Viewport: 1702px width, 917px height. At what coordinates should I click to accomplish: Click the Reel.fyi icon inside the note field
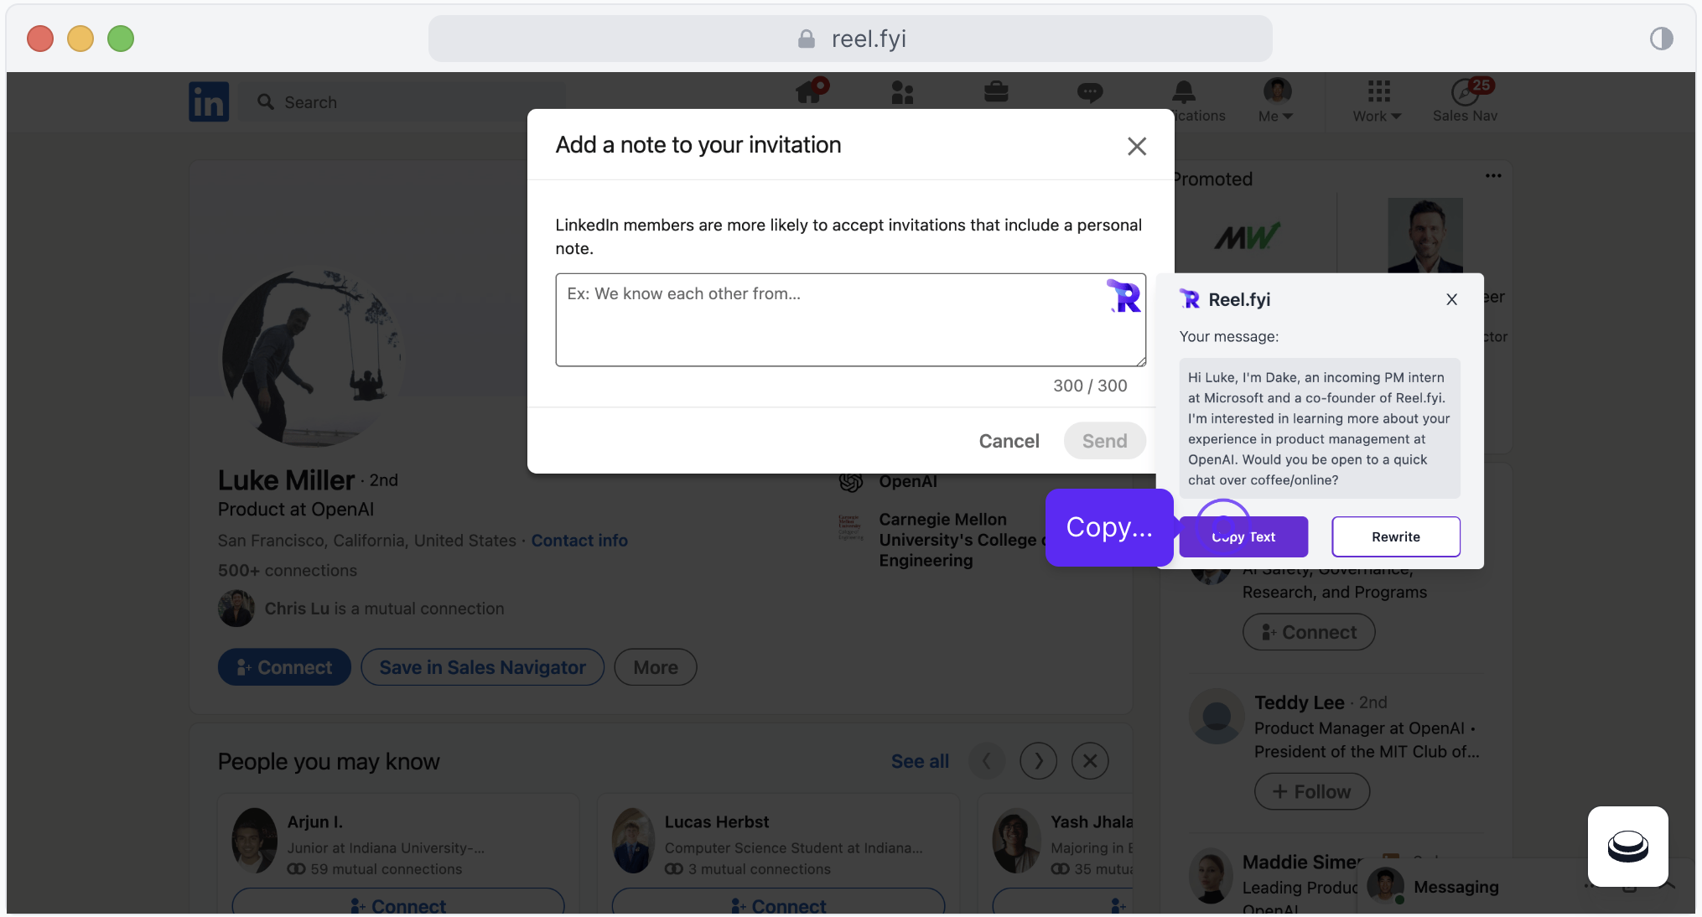click(x=1123, y=296)
